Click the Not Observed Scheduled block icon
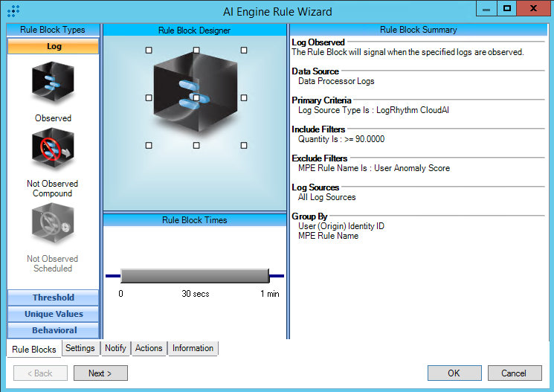This screenshot has width=554, height=392. tap(52, 225)
